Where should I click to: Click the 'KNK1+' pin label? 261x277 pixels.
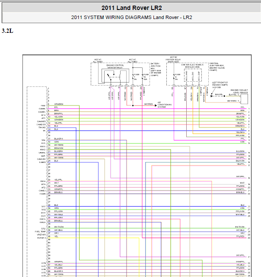pyautogui.click(x=43, y=219)
